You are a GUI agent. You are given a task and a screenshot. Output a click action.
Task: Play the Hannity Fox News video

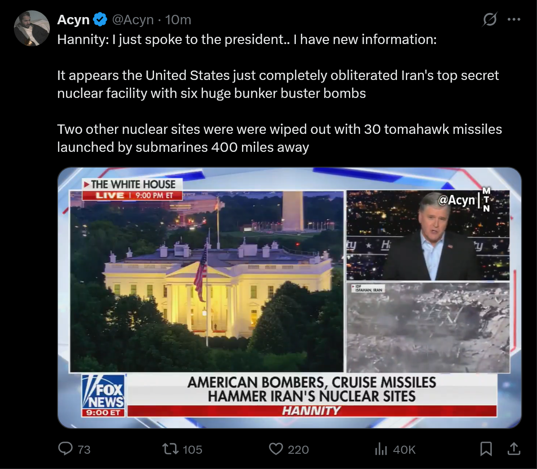pos(290,298)
